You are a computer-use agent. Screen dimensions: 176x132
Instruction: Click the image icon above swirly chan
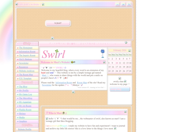[x=120, y=78]
